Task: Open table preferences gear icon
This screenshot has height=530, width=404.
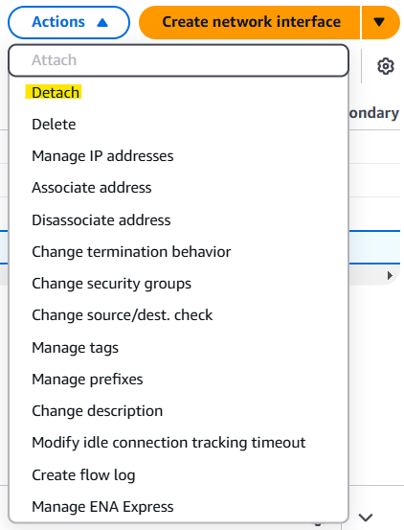Action: click(x=386, y=66)
